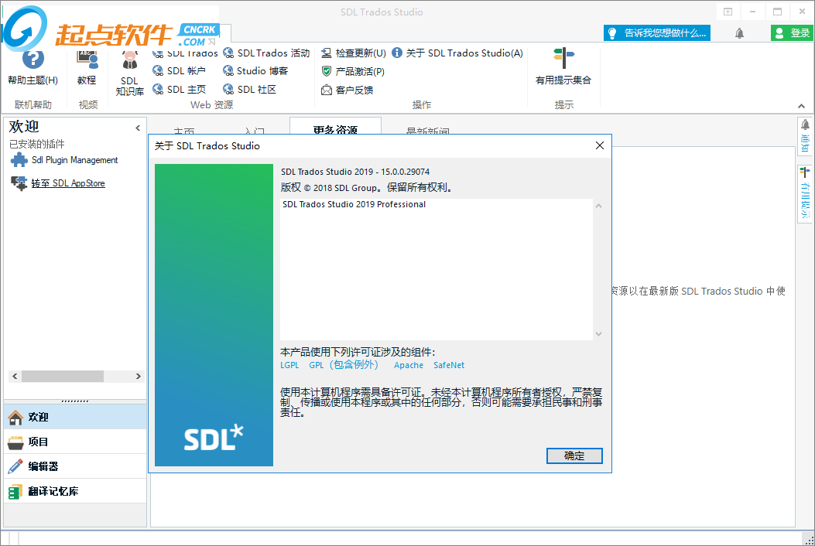The image size is (815, 546).
Task: Collapse the 欢迎 navigation pane arrow
Action: pyautogui.click(x=138, y=128)
